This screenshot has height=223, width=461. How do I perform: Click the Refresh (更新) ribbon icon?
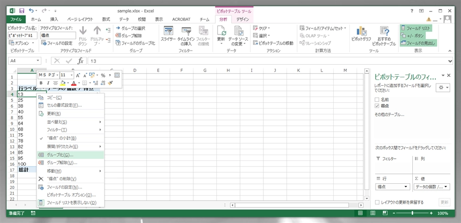point(221,36)
